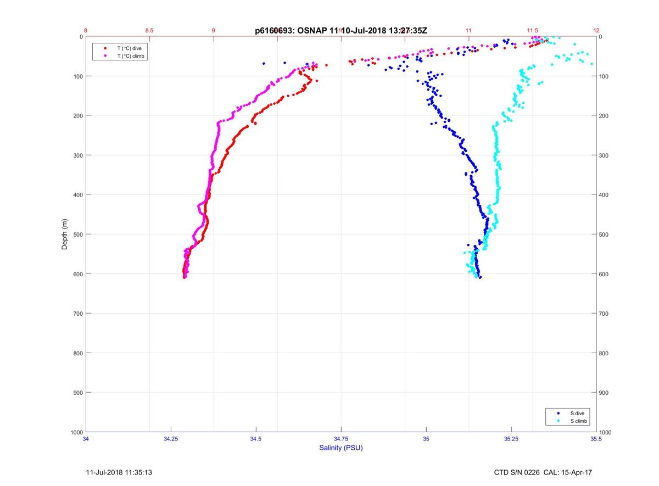659x486 pixels.
Task: Click the red 8.5 temperature tick label
Action: pos(149,31)
